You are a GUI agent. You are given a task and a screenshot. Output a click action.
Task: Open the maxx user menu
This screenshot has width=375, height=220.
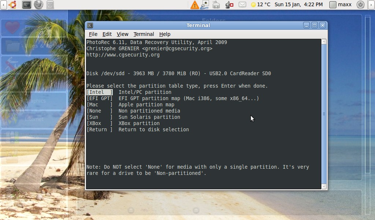[x=340, y=4]
